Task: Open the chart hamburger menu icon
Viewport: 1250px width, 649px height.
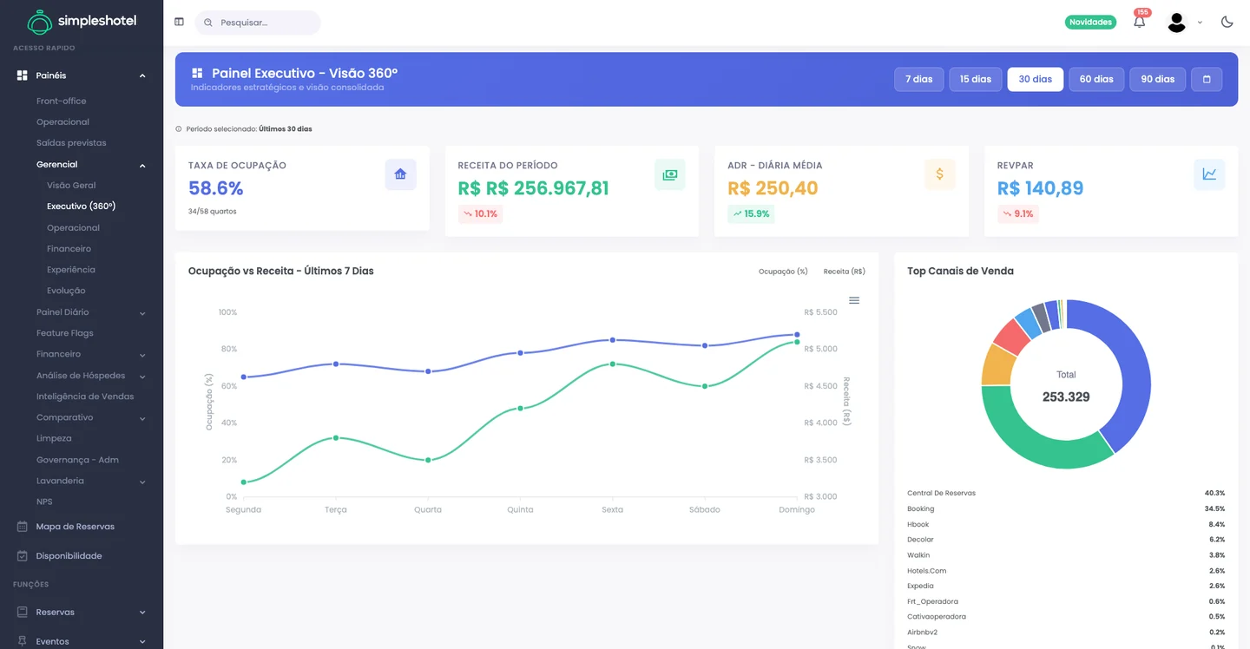Action: pos(854,300)
